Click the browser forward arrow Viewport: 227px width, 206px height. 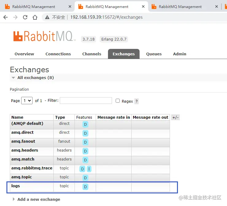coord(15,17)
